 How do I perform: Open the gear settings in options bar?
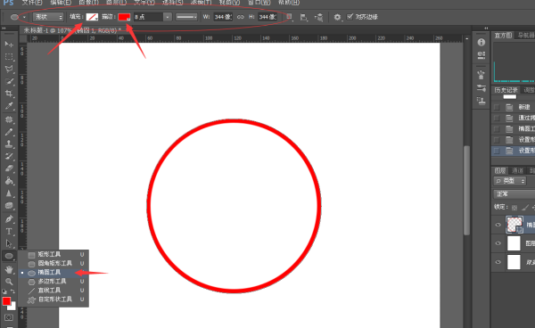pos(337,17)
